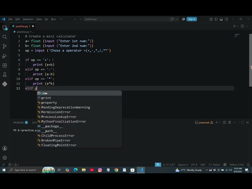This screenshot has width=252, height=189.
Task: Expand the chat dropdown chevron in the title bar
Action: [177, 19]
